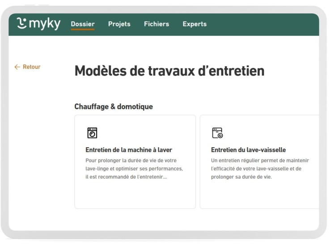Switch to the Projets tab
The width and height of the screenshot is (330, 248).
click(119, 24)
